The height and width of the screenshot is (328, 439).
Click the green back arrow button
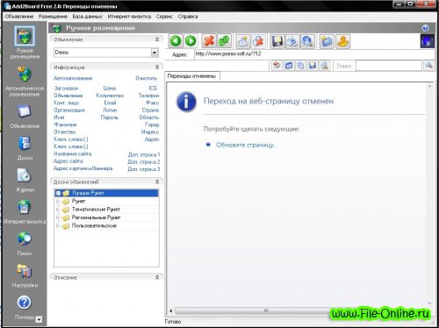tap(176, 41)
